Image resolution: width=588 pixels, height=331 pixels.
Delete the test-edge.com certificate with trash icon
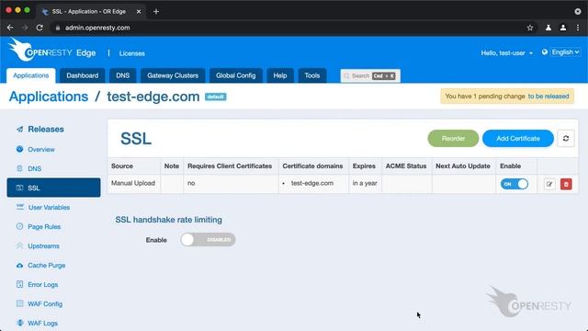tap(566, 184)
